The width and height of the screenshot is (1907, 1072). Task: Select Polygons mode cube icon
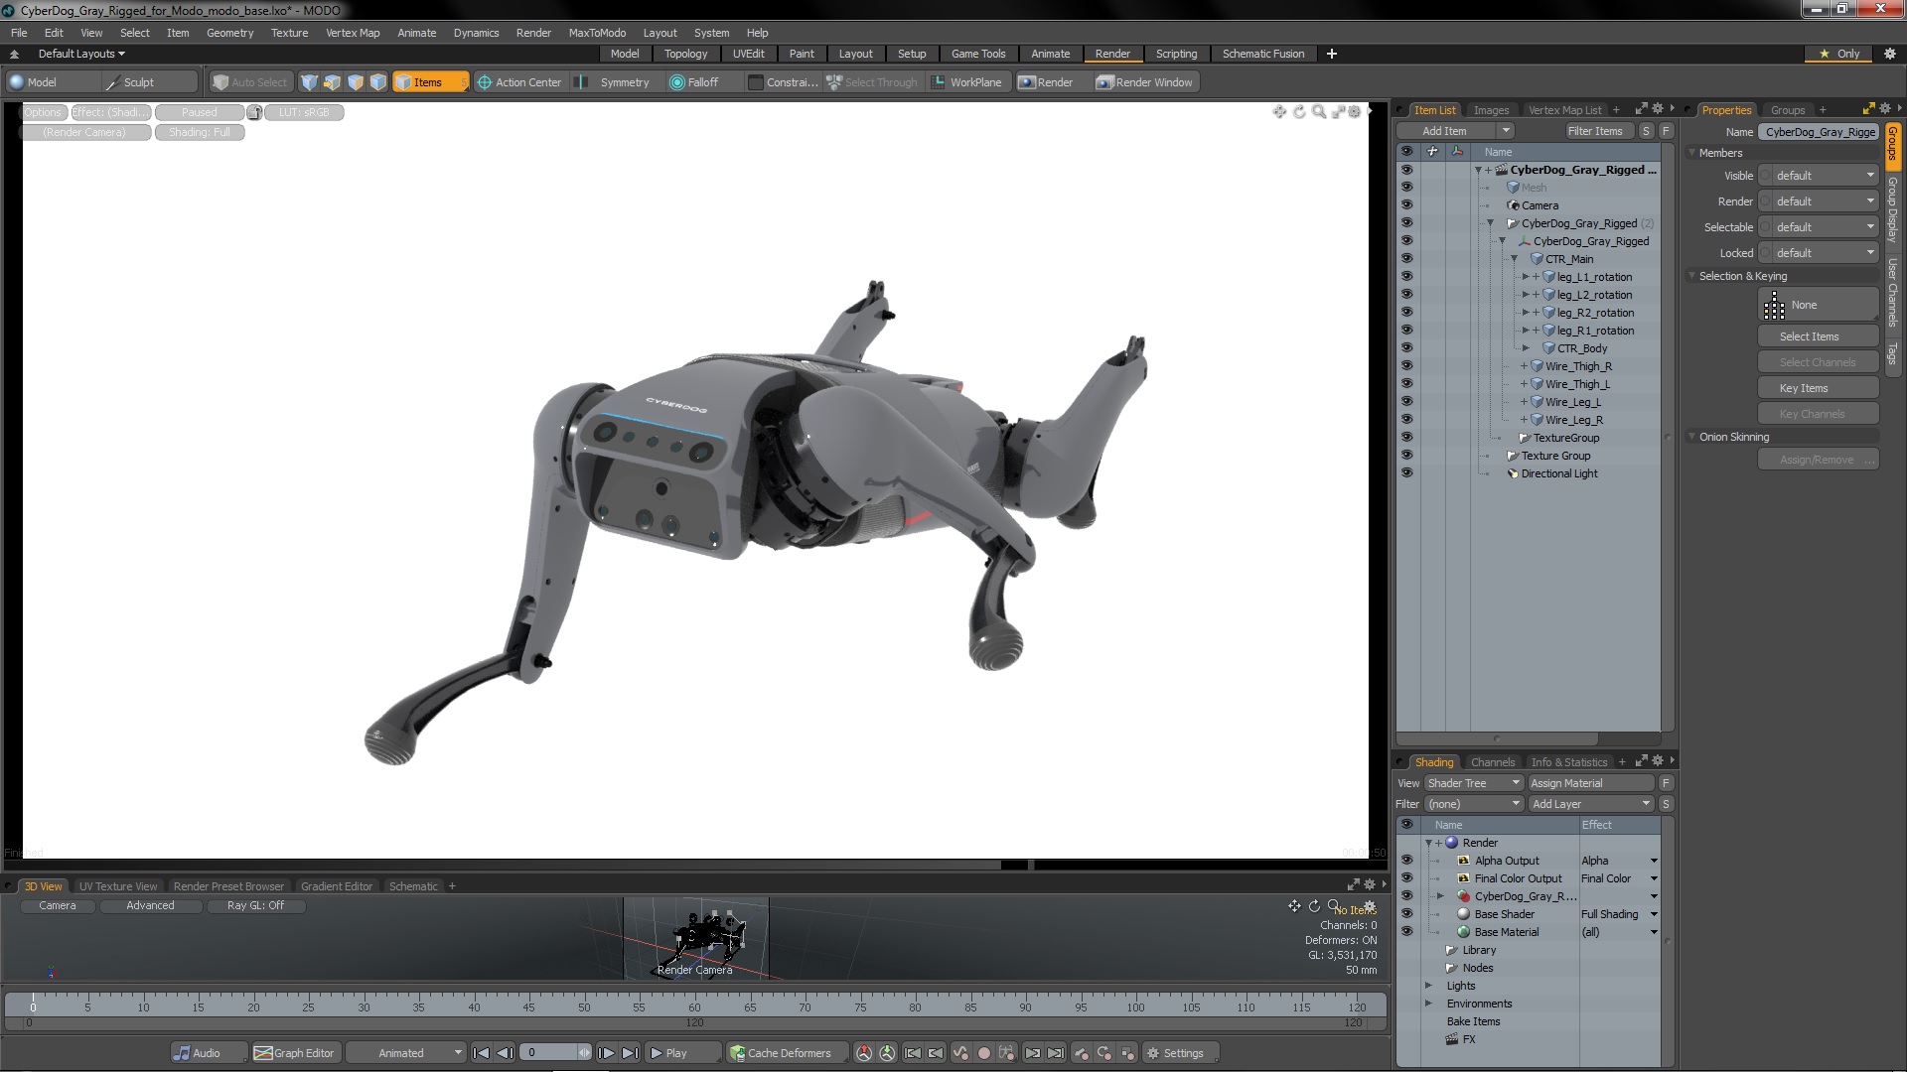pos(355,82)
